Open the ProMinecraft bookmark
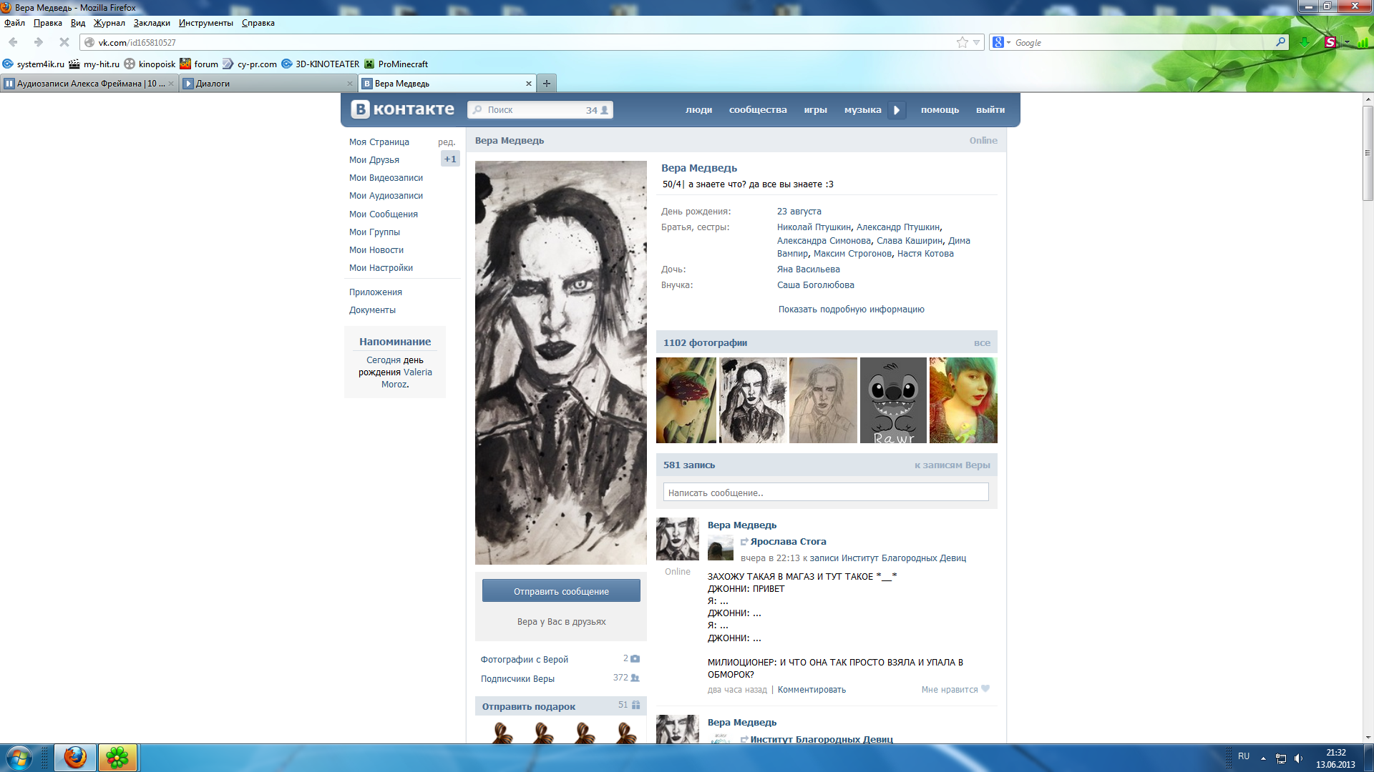Screen dimensions: 1374x772 pos(396,64)
